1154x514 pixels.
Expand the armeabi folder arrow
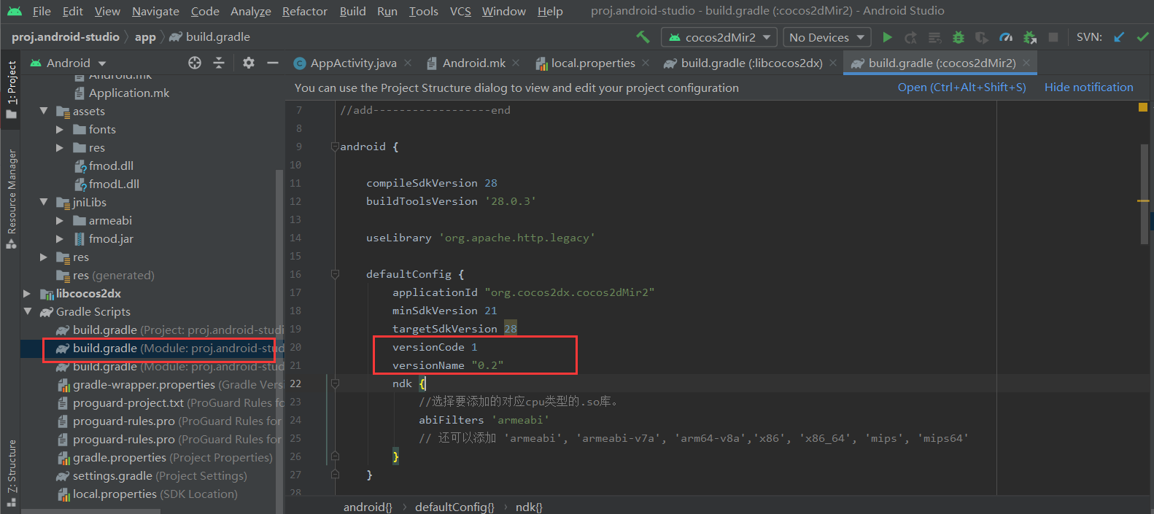tap(60, 220)
